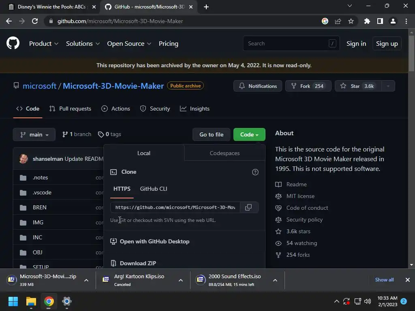Share this page via the share icon

click(338, 21)
